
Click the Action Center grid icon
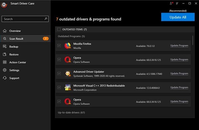coord(5,62)
